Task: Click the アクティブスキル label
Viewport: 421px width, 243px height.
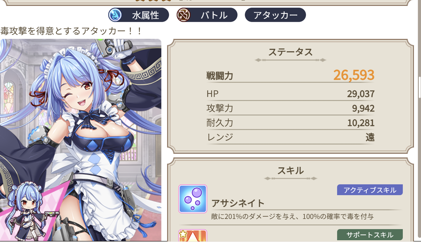Action: tap(370, 190)
